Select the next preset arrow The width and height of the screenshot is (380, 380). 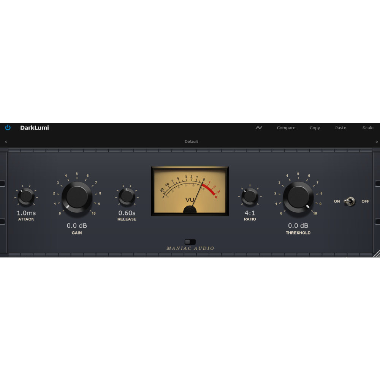(x=377, y=142)
